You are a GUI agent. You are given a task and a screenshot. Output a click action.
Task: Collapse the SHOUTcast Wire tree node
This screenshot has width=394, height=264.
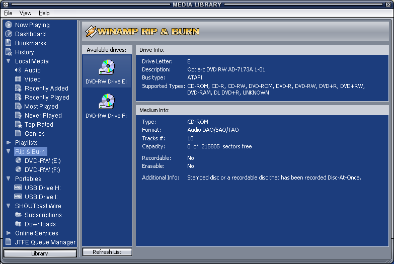[9, 206]
